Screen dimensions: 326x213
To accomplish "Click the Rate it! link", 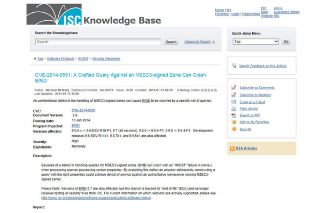I will [245, 129].
